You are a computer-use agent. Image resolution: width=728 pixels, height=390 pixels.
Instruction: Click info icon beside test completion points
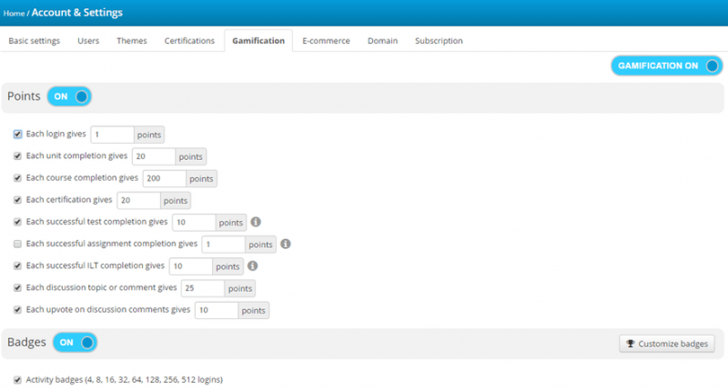[x=256, y=222]
